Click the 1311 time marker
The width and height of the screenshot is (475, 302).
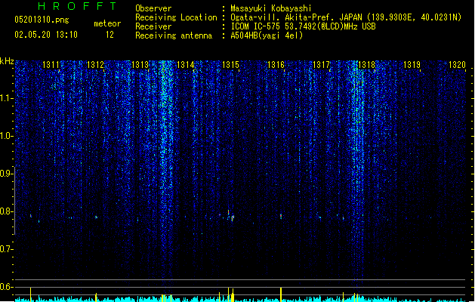click(x=51, y=65)
